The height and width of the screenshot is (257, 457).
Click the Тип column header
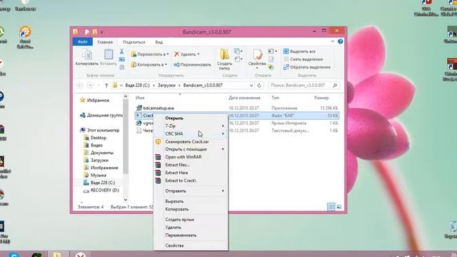pyautogui.click(x=276, y=98)
